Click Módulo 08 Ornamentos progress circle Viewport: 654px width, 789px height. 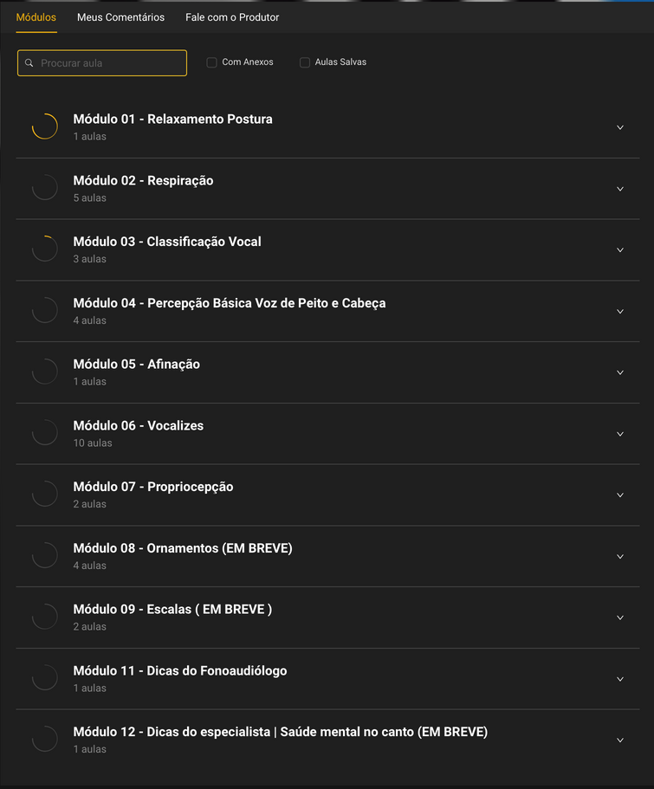click(45, 556)
